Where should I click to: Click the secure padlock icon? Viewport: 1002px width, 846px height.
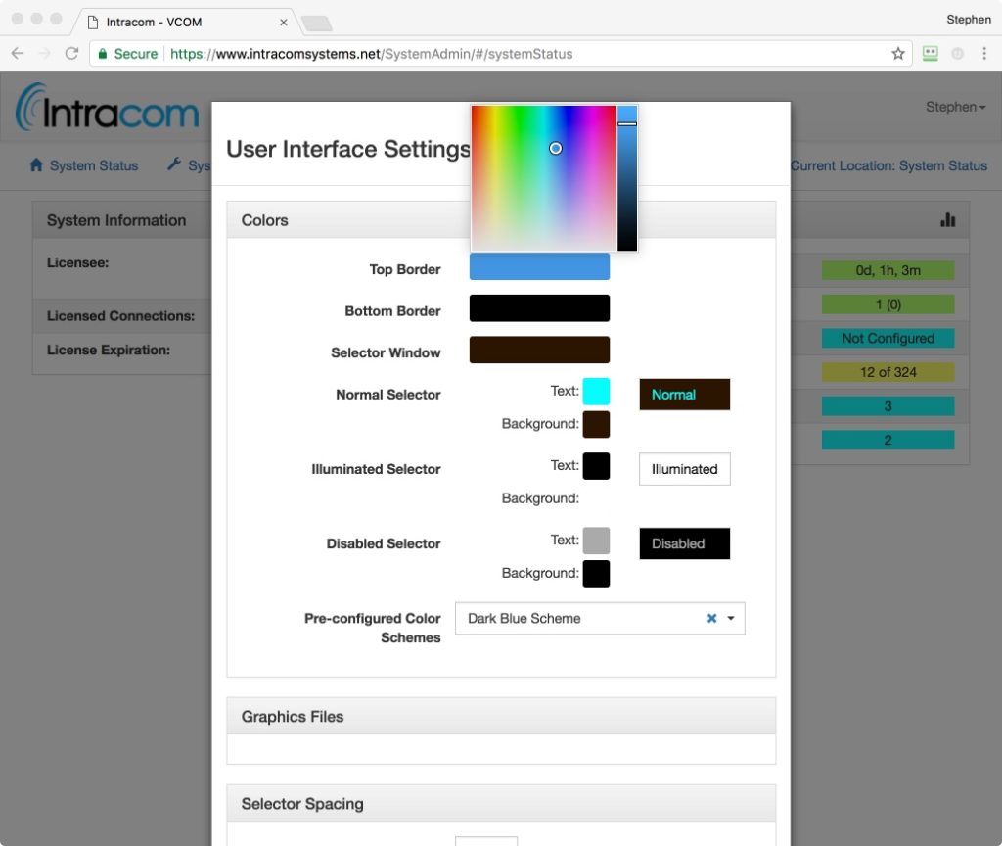(103, 54)
